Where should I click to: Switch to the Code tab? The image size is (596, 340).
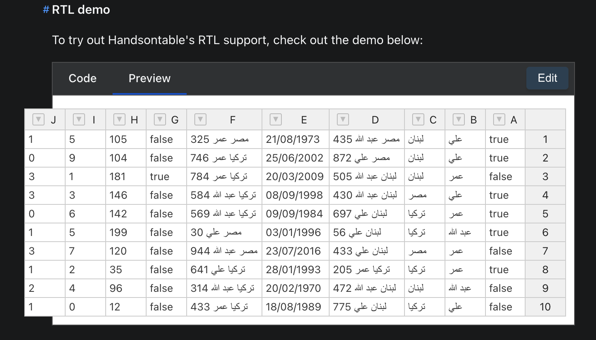point(82,78)
